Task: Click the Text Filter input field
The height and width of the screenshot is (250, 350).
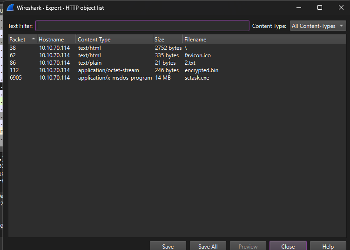Action: (x=142, y=26)
